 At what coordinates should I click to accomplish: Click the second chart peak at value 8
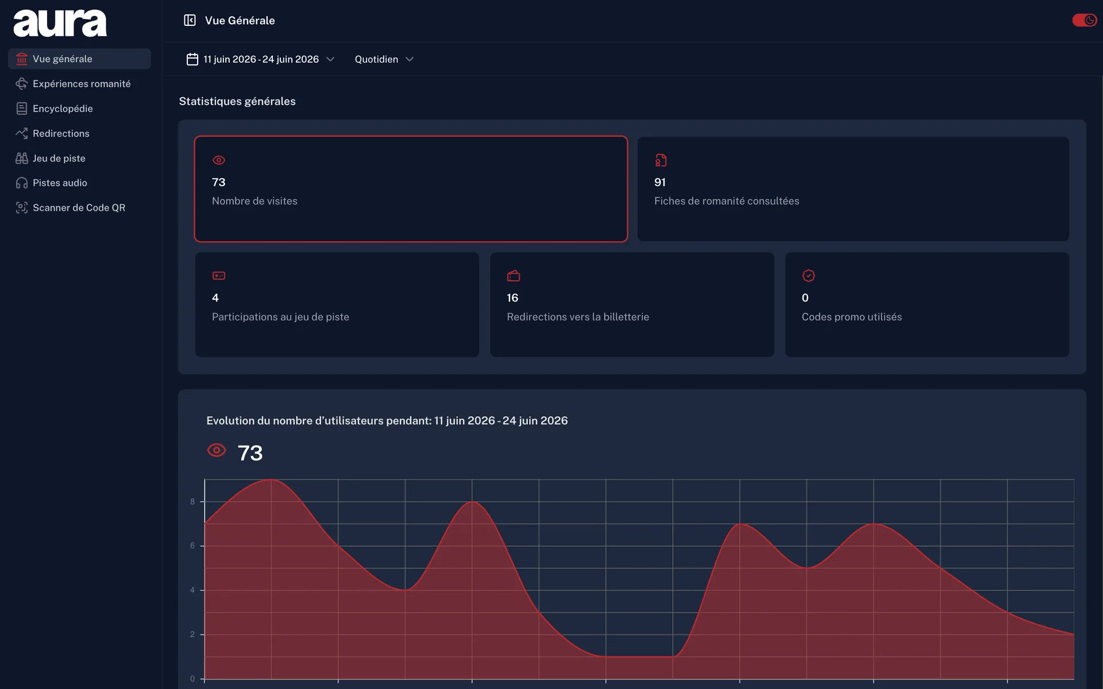(472, 502)
